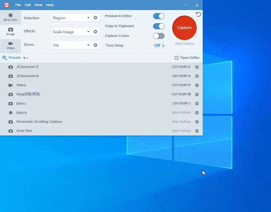
Task: Open gear settings for jiayu-j preset
Action: click(x=197, y=104)
